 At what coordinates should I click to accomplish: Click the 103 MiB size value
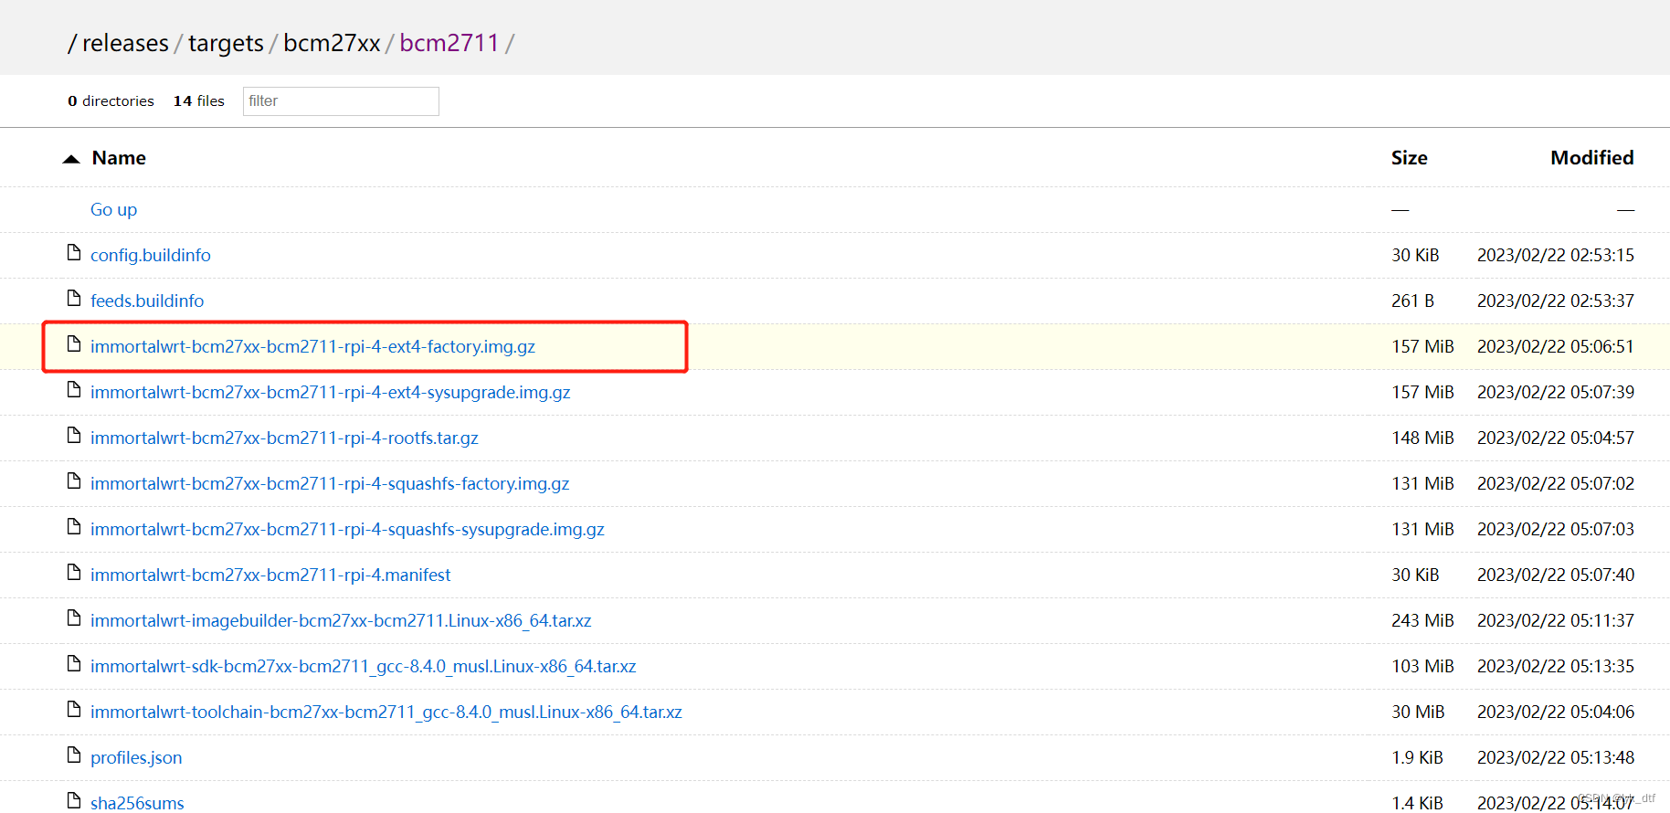coord(1422,666)
